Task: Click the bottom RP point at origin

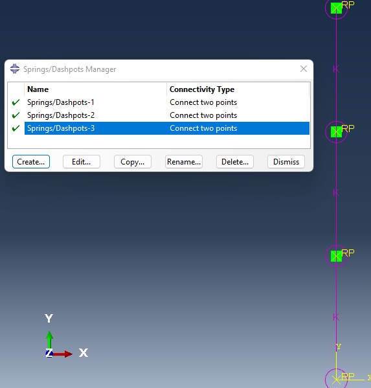Action: click(336, 379)
